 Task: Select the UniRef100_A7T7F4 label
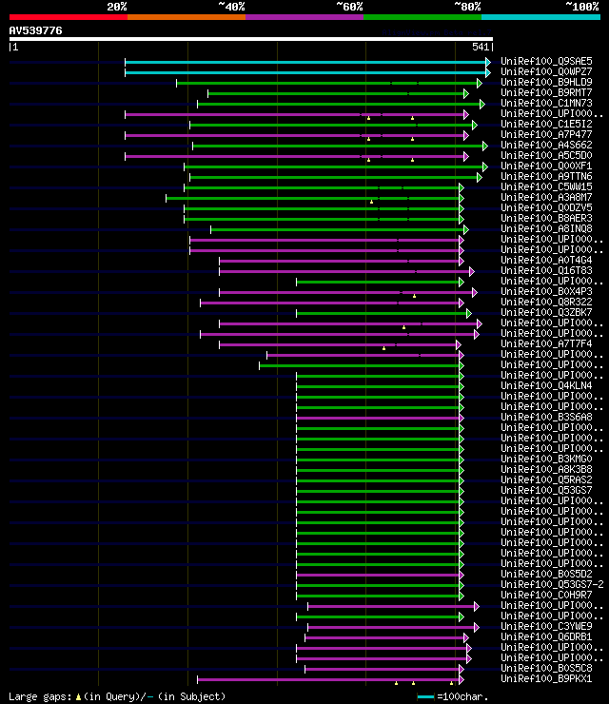coord(546,344)
